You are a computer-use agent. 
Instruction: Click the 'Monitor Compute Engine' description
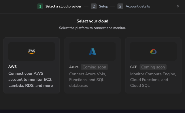(x=153, y=80)
